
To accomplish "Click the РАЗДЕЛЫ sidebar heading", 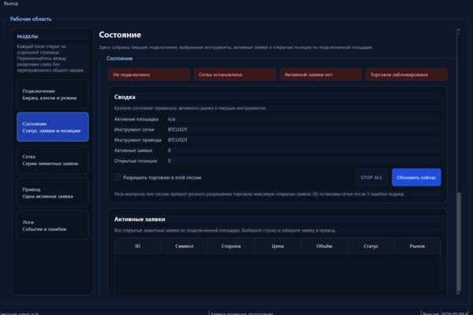I will (28, 36).
